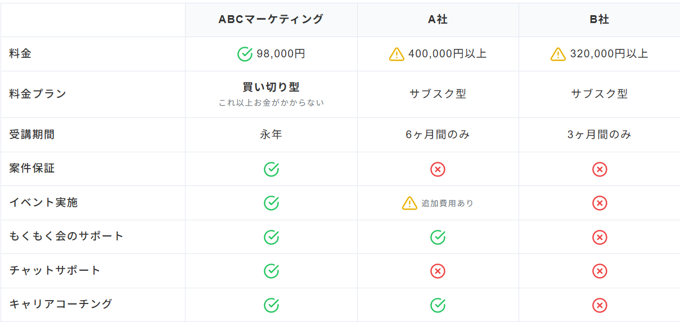Select the A社 column header

point(438,20)
